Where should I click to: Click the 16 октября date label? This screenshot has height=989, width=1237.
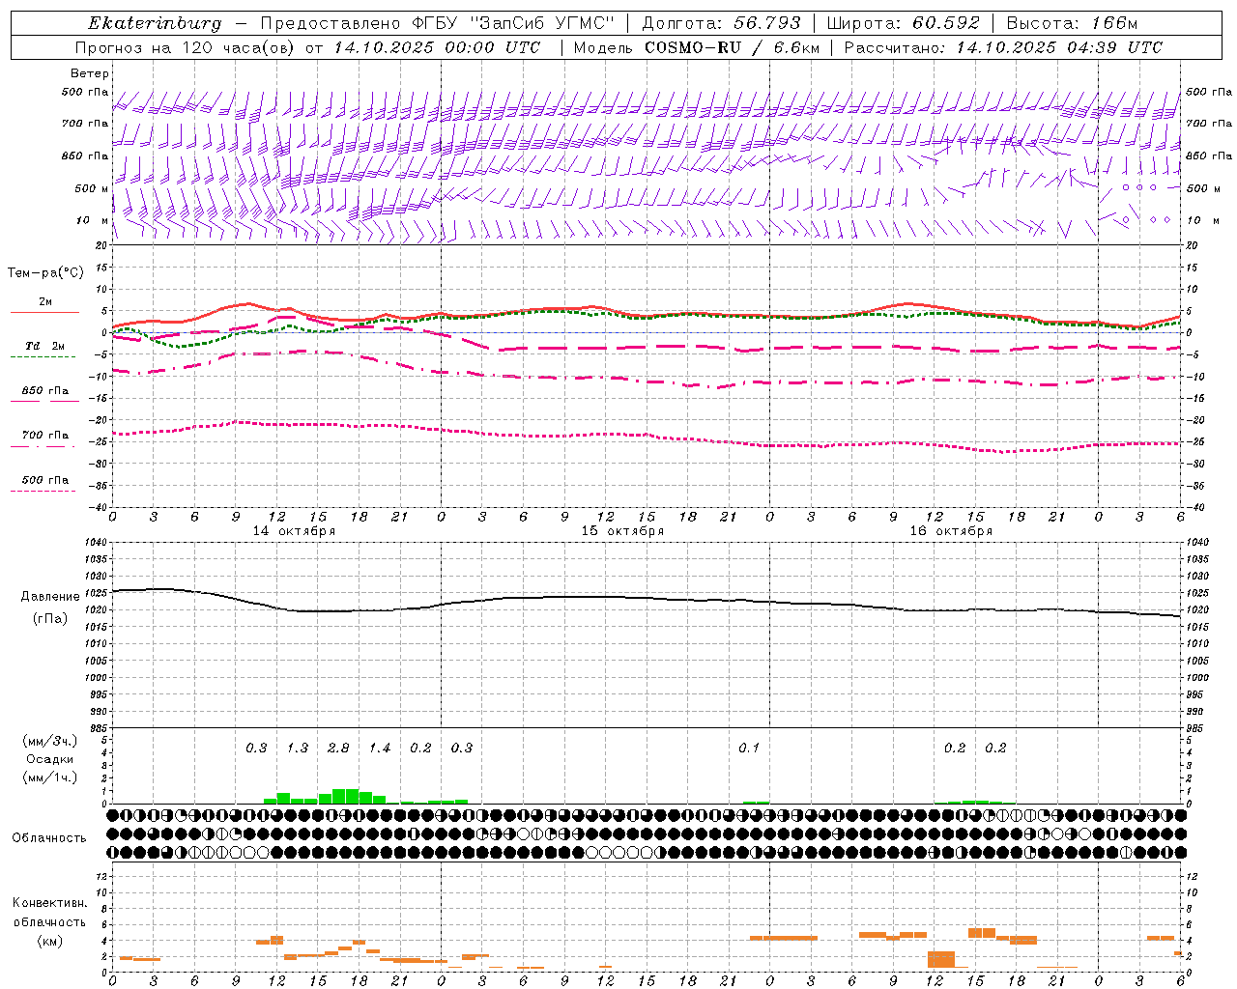(x=951, y=531)
